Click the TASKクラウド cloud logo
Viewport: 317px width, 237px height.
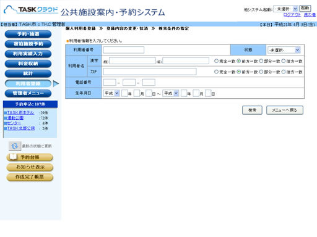click(31, 9)
